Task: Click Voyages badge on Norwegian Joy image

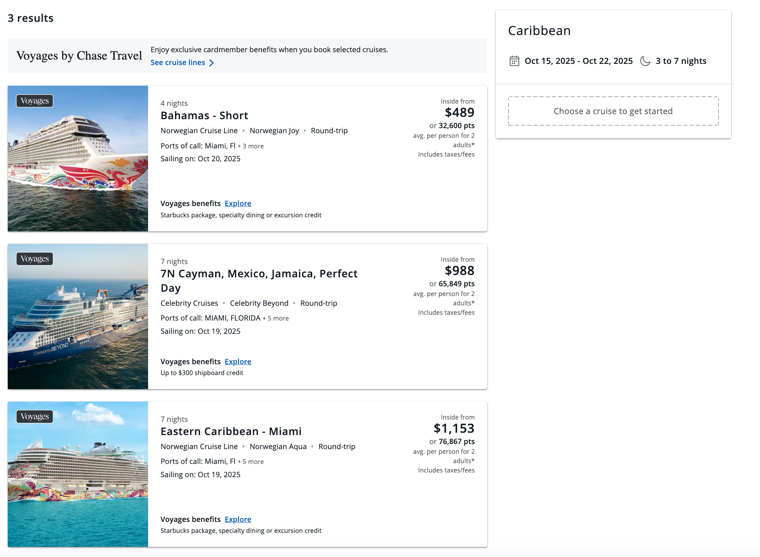Action: click(x=35, y=101)
